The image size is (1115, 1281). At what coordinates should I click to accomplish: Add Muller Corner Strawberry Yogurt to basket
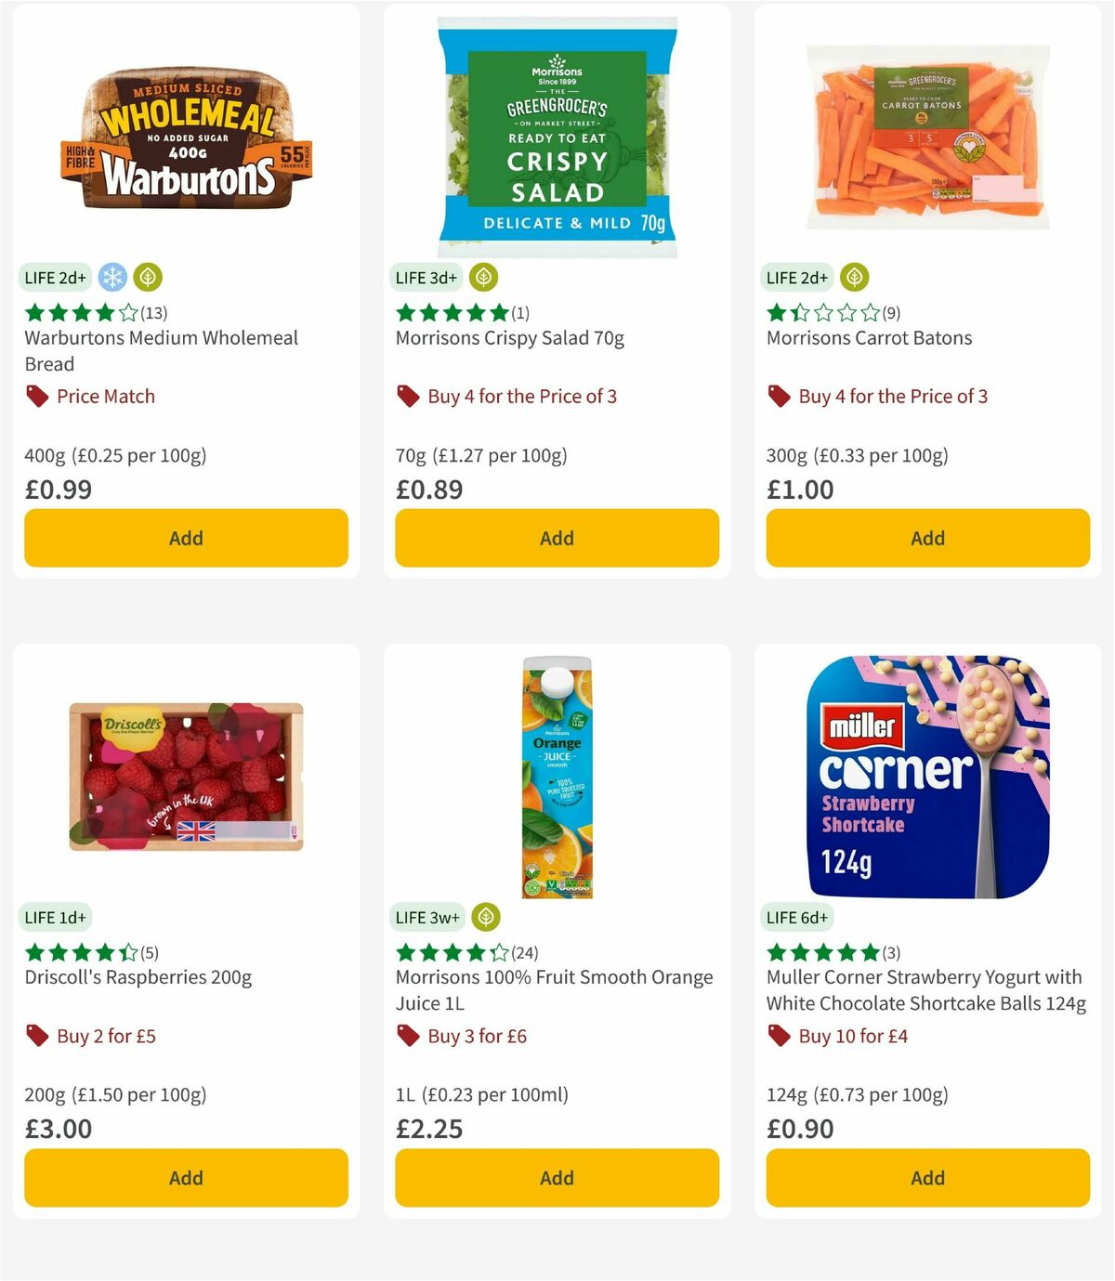(926, 1178)
